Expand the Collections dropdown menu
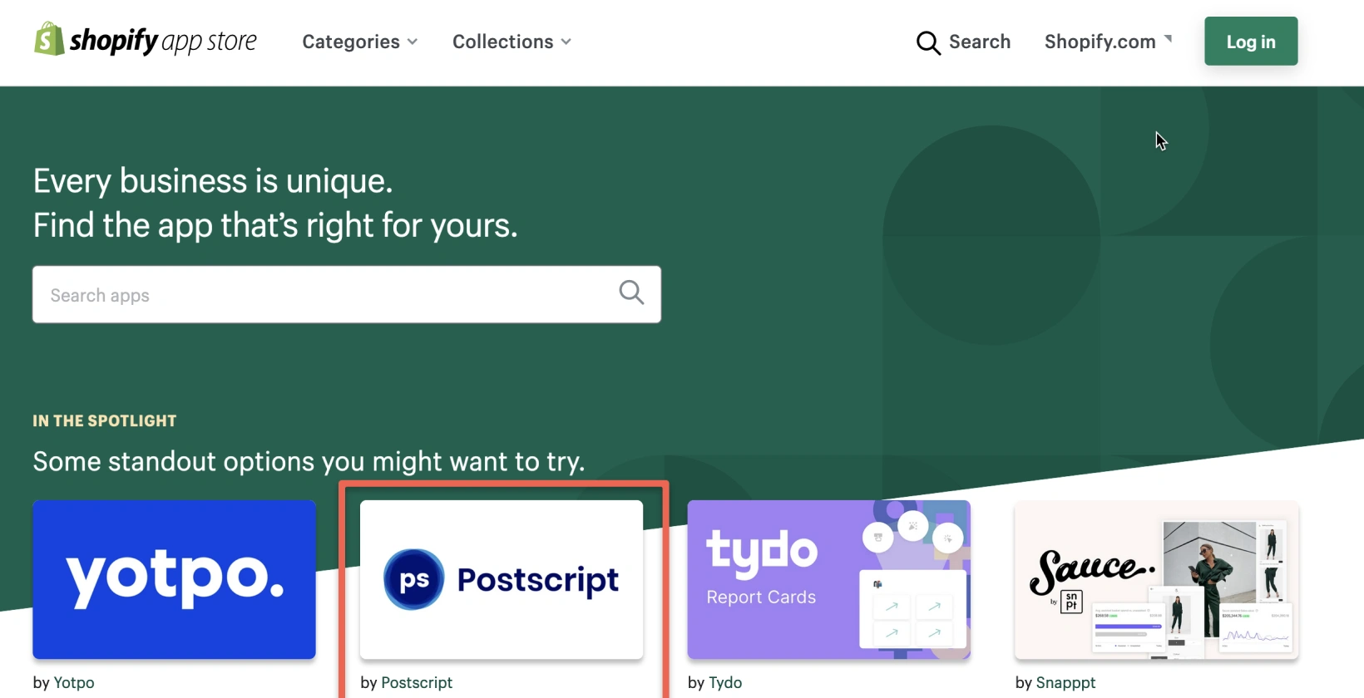Image resolution: width=1364 pixels, height=698 pixels. [x=511, y=42]
